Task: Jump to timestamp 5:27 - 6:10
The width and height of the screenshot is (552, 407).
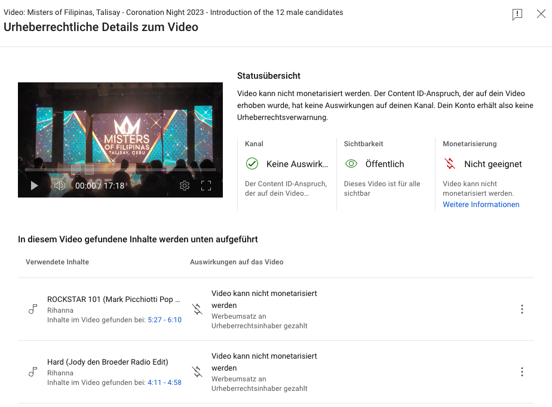Action: [164, 320]
